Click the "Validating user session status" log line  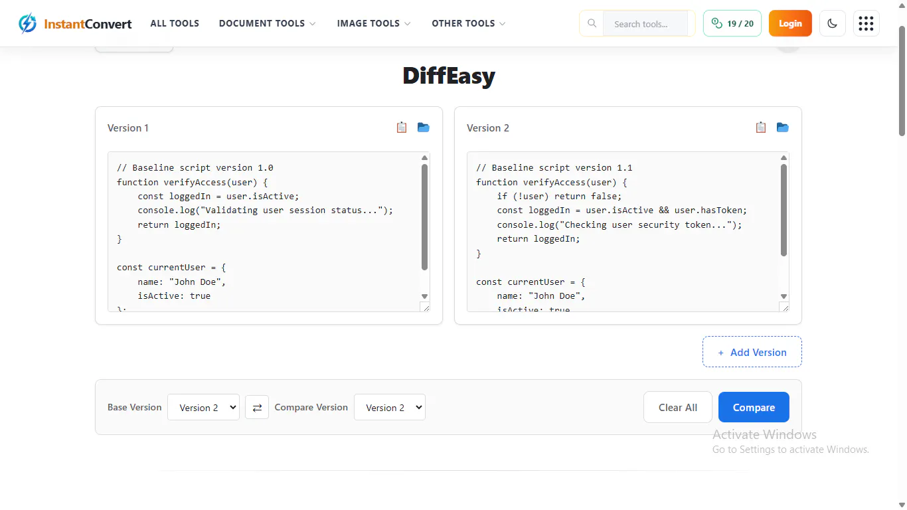[266, 210]
